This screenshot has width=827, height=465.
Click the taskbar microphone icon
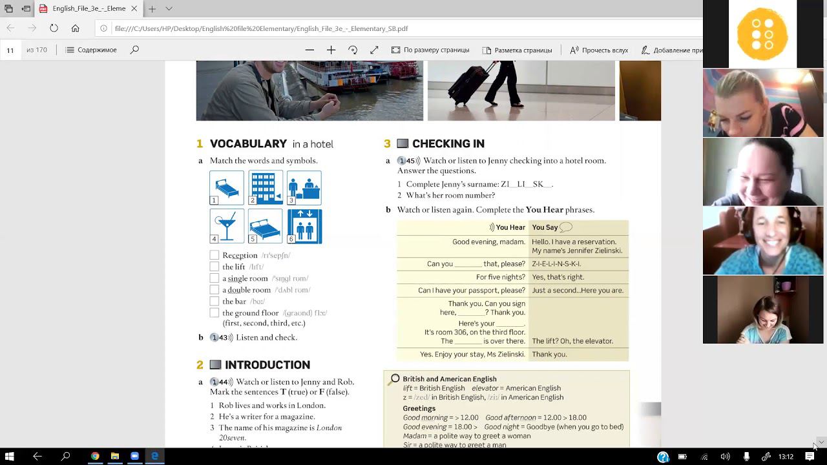(746, 457)
